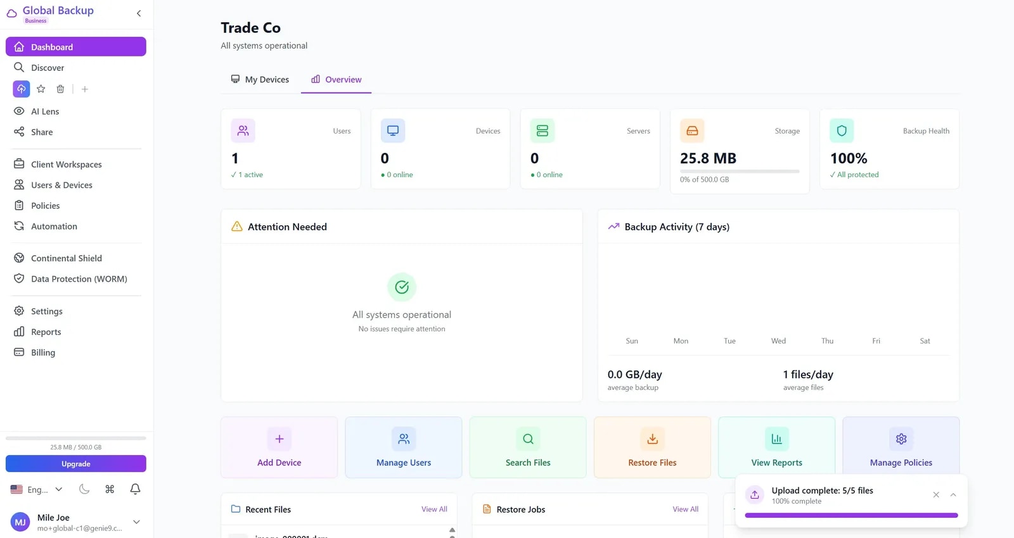Click View All for Recent Files

(434, 510)
